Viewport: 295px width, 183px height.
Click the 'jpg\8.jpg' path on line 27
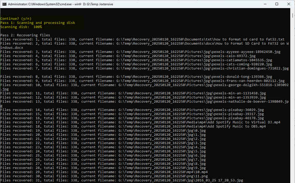coord(196,163)
